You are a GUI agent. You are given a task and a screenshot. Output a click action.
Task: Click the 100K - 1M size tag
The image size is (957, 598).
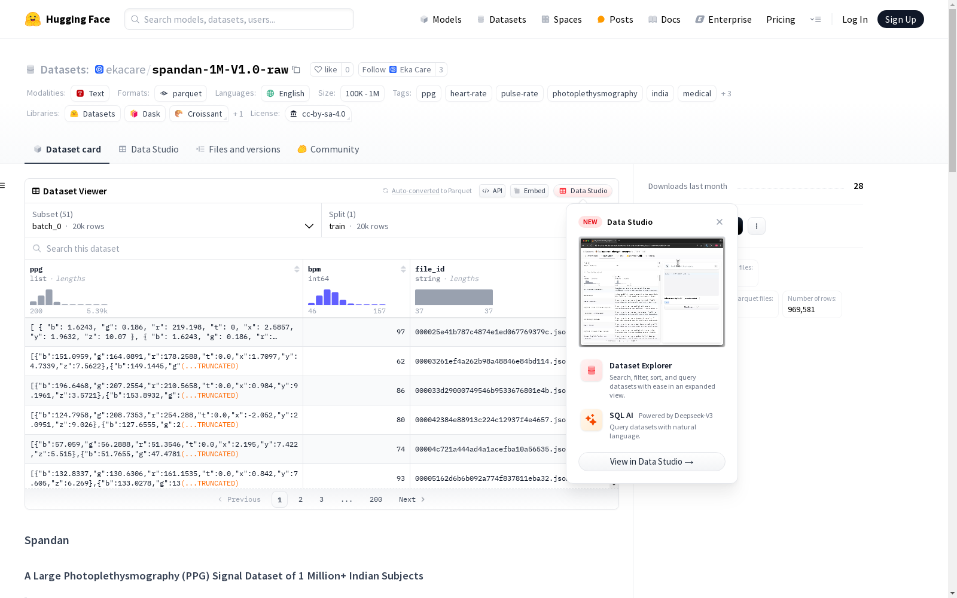pyautogui.click(x=362, y=93)
